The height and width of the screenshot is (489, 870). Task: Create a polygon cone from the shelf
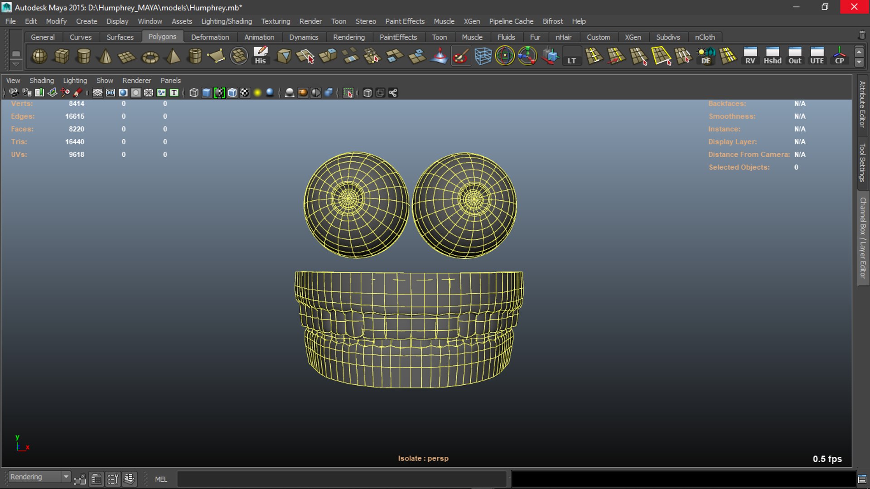(x=106, y=56)
